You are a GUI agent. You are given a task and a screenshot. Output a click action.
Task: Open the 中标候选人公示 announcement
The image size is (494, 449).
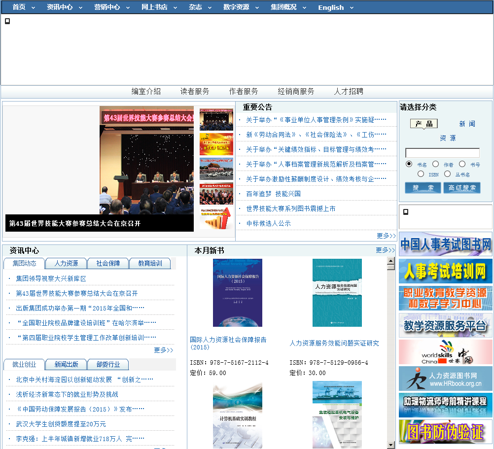268,223
